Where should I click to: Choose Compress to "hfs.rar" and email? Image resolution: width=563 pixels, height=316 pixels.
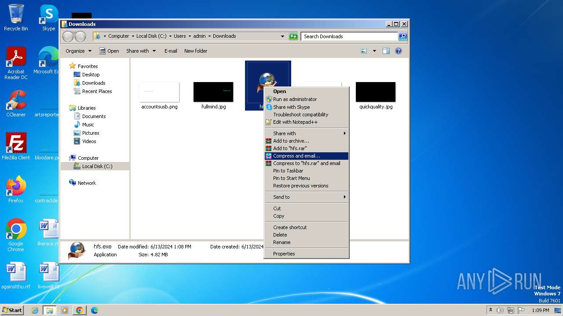click(x=306, y=163)
